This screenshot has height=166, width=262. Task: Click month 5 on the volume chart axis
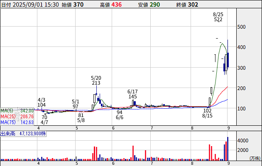(76, 164)
